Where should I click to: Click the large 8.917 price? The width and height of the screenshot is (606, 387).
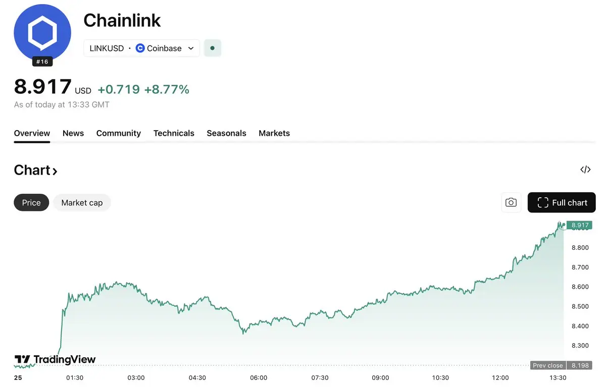pyautogui.click(x=43, y=86)
